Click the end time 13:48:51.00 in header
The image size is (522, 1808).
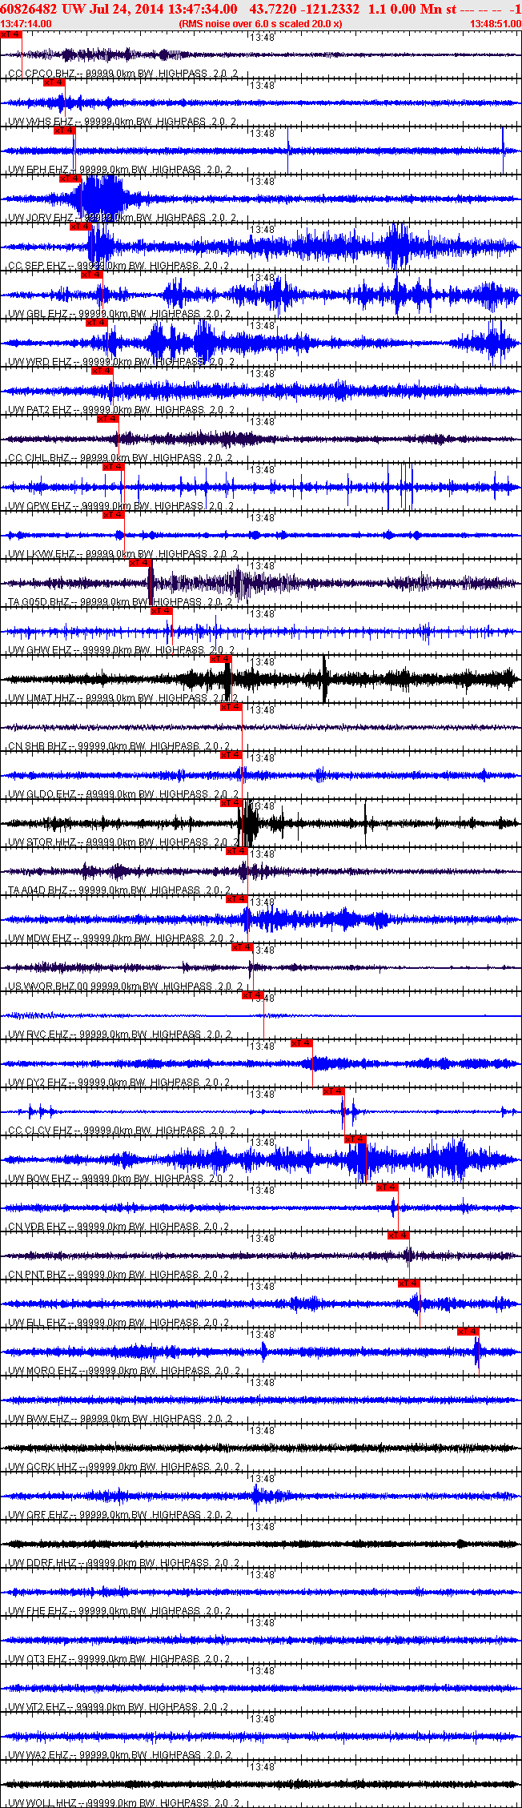[495, 23]
